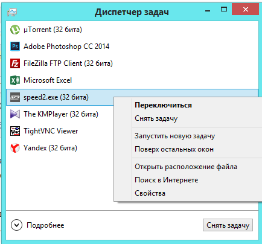This screenshot has height=244, width=262.
Task: Close the Диспетчер задач window
Action: (x=245, y=9)
